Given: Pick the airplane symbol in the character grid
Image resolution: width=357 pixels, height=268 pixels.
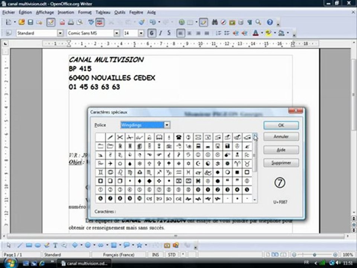Looking at the screenshot, I should [110, 163].
